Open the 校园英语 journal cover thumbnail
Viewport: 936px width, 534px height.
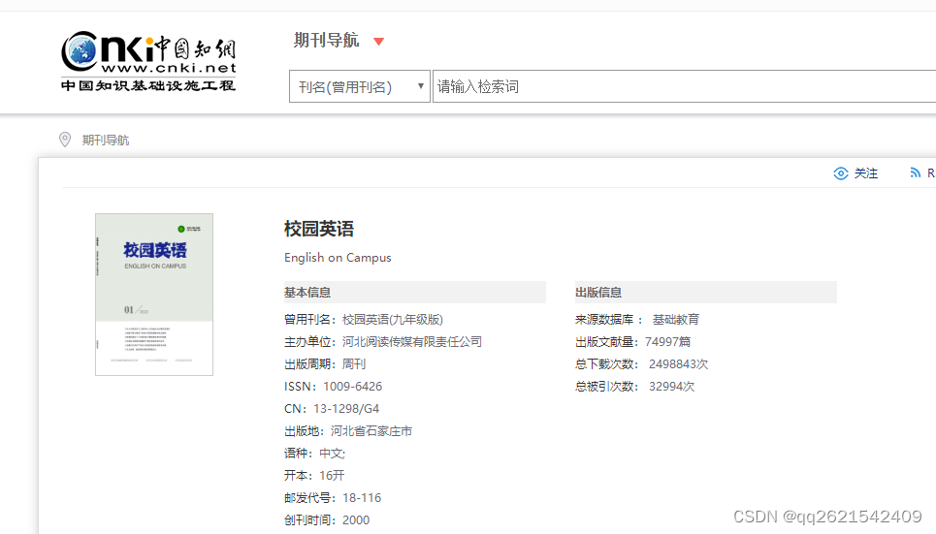pos(154,295)
